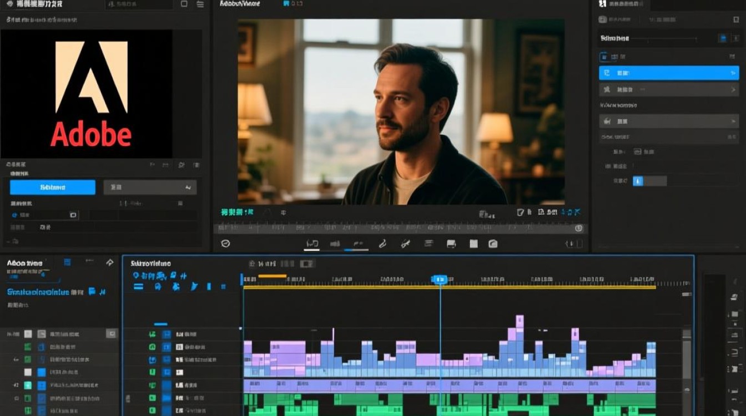Click the stacked-lines icon in monitor toolbar
This screenshot has height=416, width=746.
tap(429, 243)
